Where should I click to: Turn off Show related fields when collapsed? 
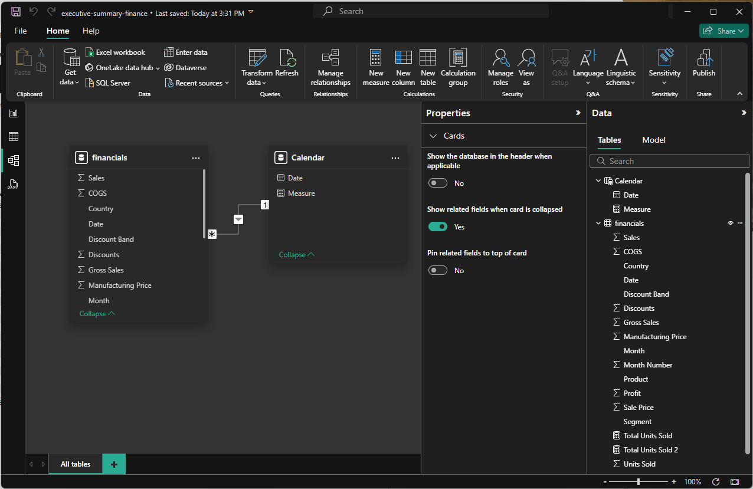(x=438, y=227)
